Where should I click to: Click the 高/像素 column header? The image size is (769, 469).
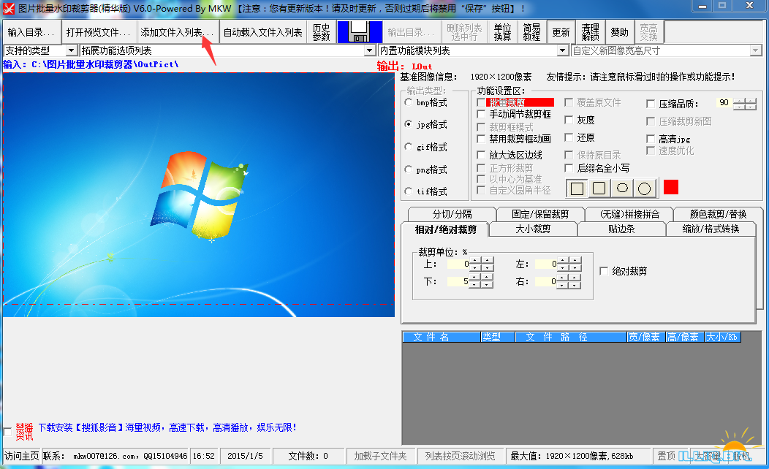(x=685, y=337)
